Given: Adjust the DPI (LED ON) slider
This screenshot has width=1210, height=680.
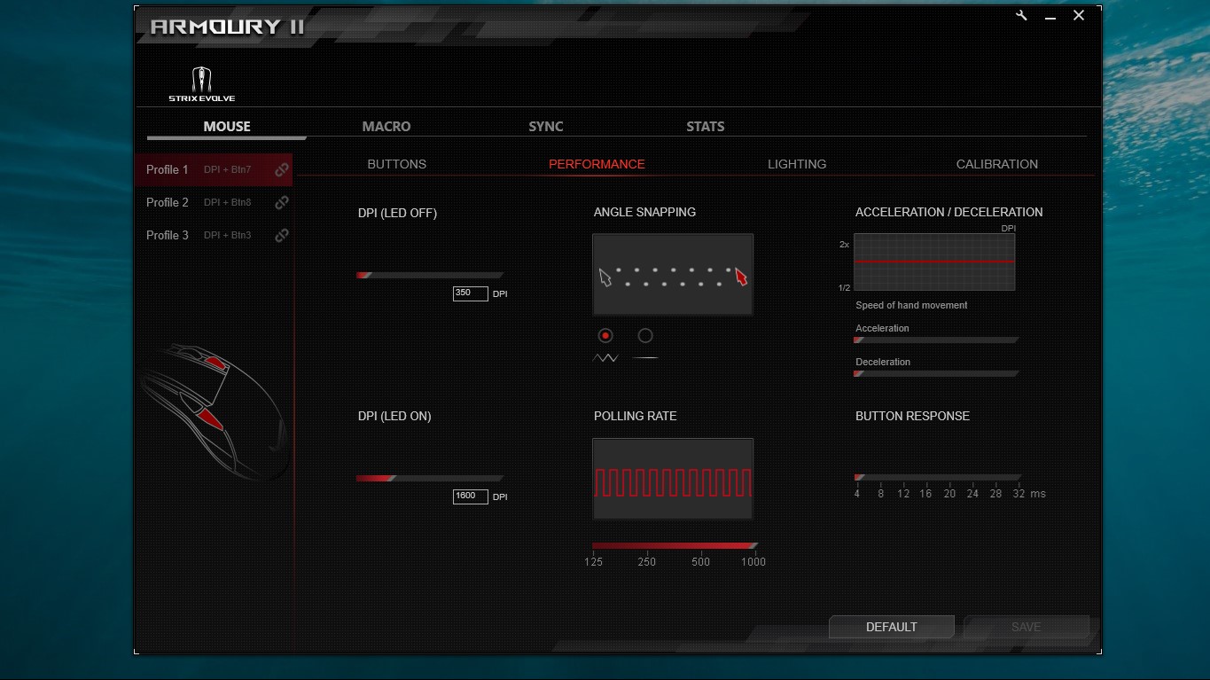Looking at the screenshot, I should coord(430,479).
